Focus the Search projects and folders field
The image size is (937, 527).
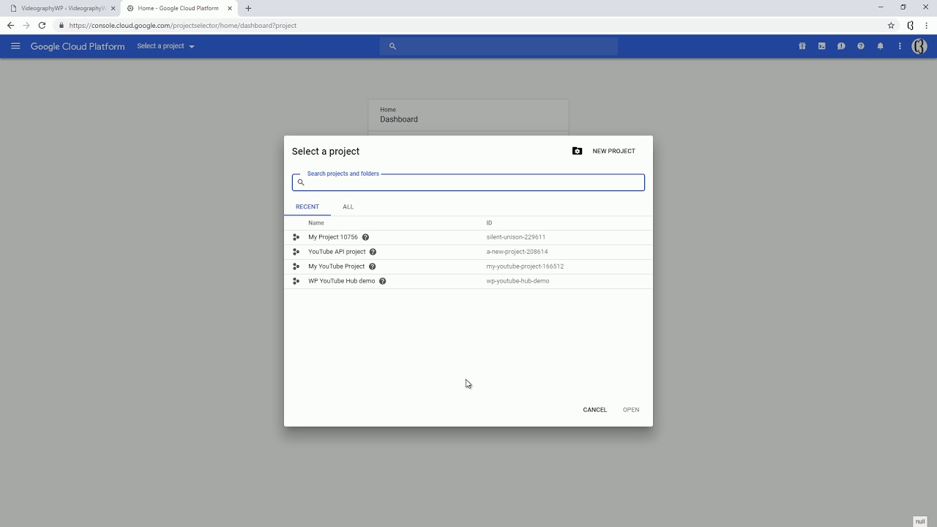[468, 182]
